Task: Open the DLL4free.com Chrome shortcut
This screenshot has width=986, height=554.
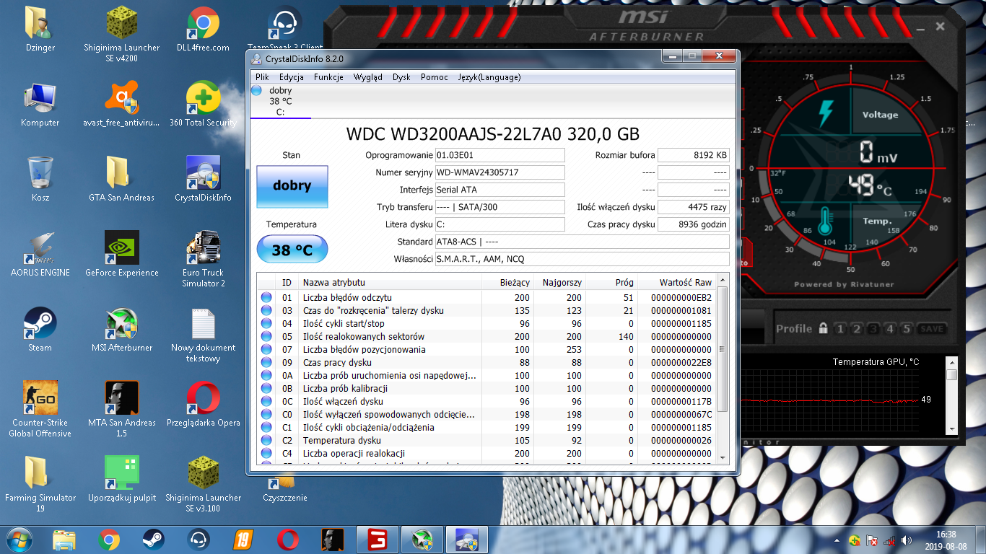Action: [203, 29]
